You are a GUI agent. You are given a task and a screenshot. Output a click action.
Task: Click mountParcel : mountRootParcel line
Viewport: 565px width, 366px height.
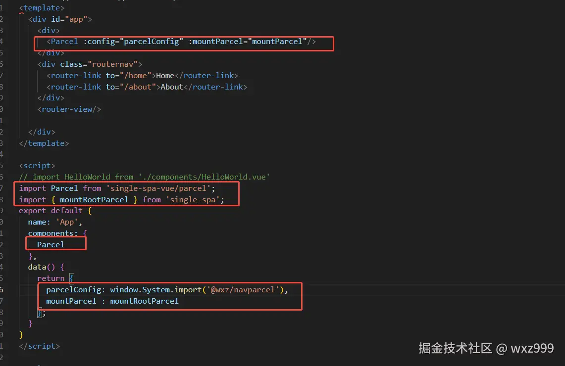pos(112,301)
